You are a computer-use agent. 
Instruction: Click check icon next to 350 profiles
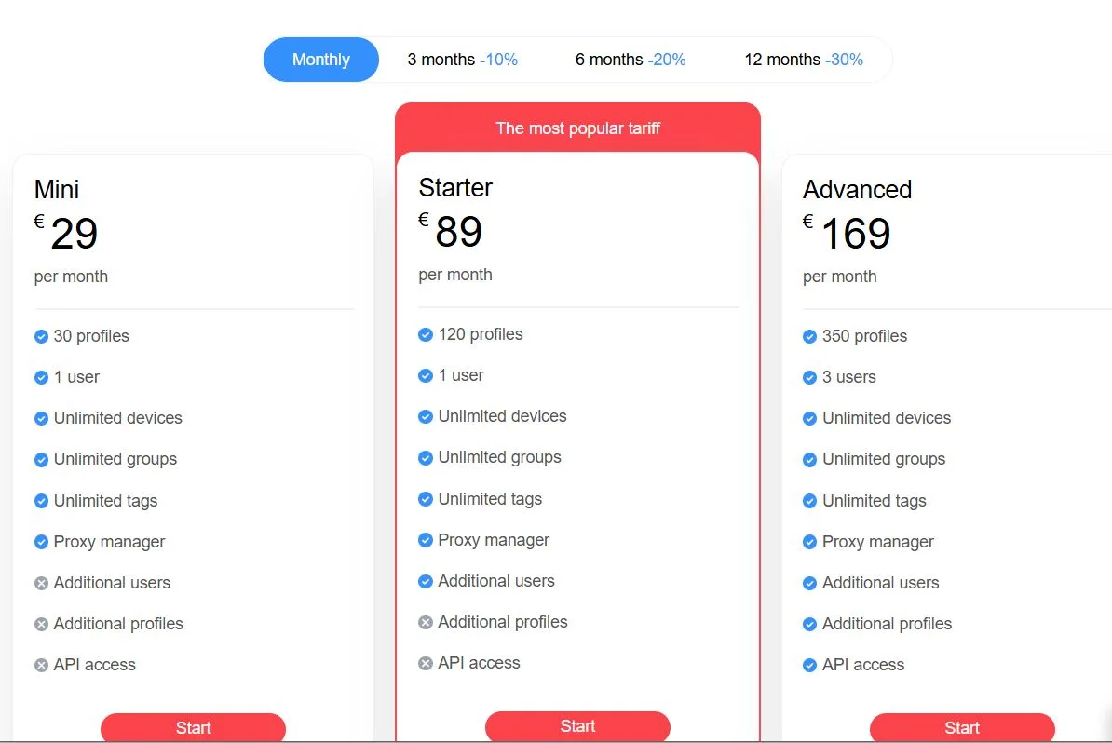click(x=810, y=337)
